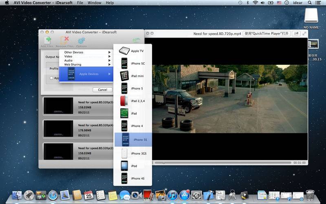
Task: Select the iPod profile
Action: [x=133, y=166]
